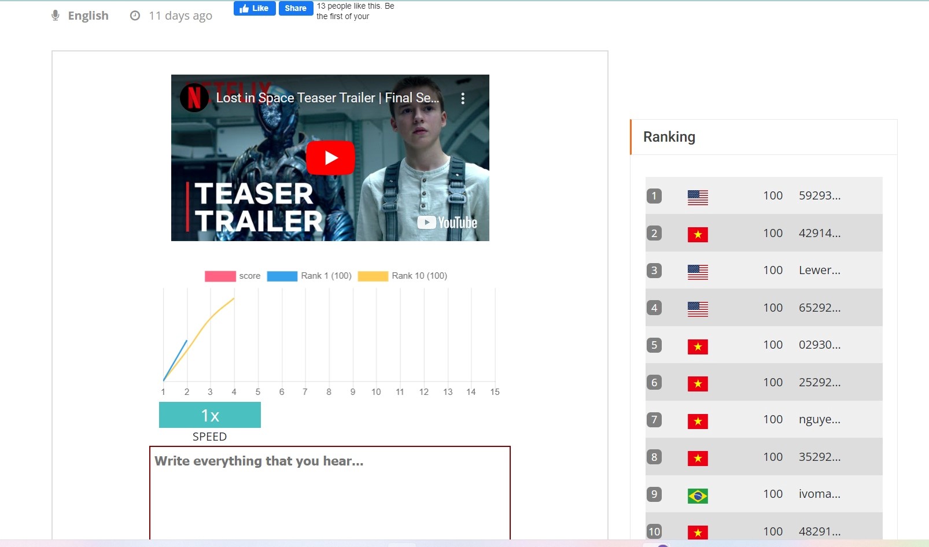Click the clock icon beside 11 days ago
Image resolution: width=929 pixels, height=547 pixels.
[135, 16]
